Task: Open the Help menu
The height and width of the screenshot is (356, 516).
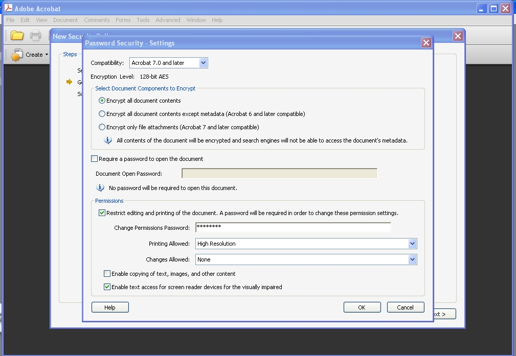Action: [x=217, y=20]
